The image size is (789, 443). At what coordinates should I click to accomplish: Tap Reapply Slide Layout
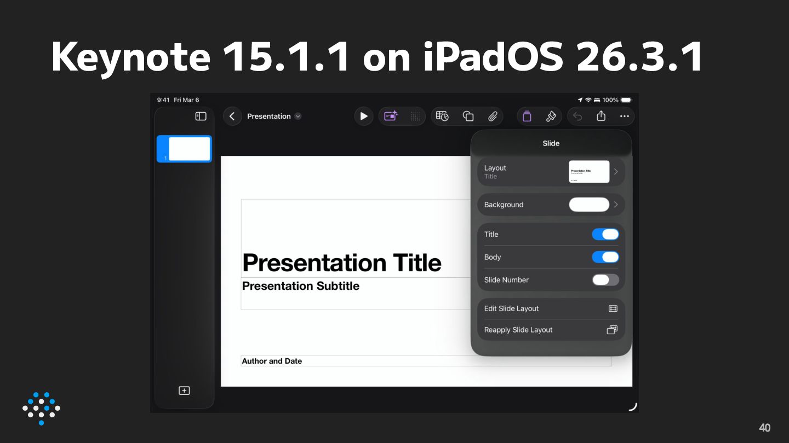point(551,330)
